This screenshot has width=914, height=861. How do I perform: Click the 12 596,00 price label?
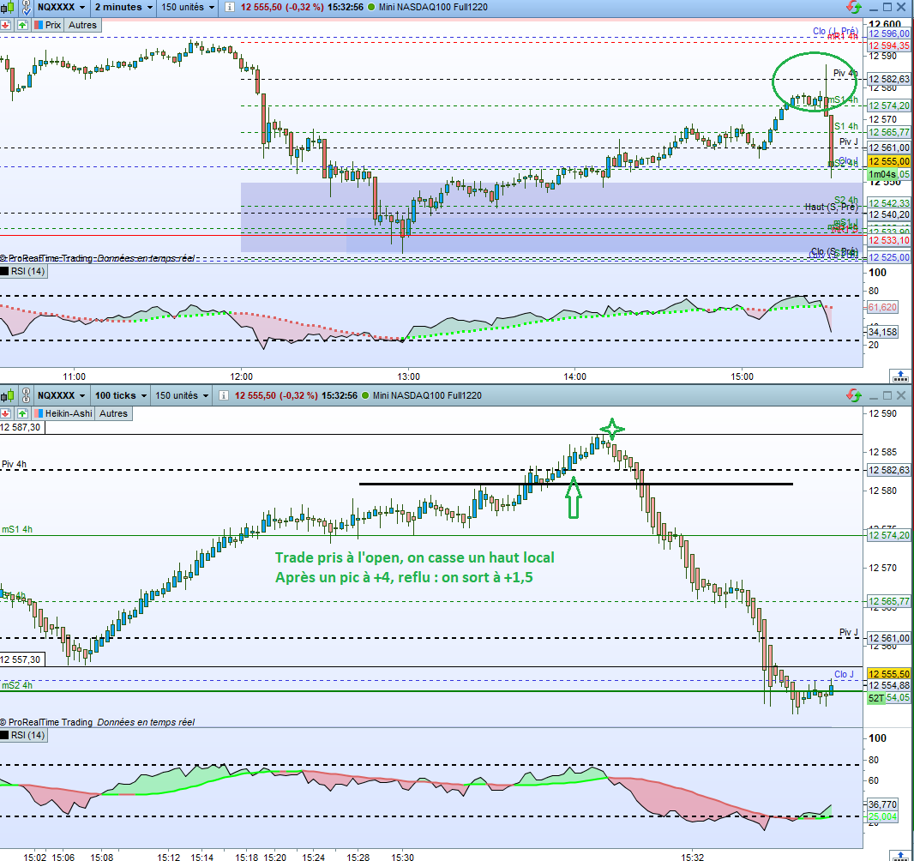tap(889, 33)
